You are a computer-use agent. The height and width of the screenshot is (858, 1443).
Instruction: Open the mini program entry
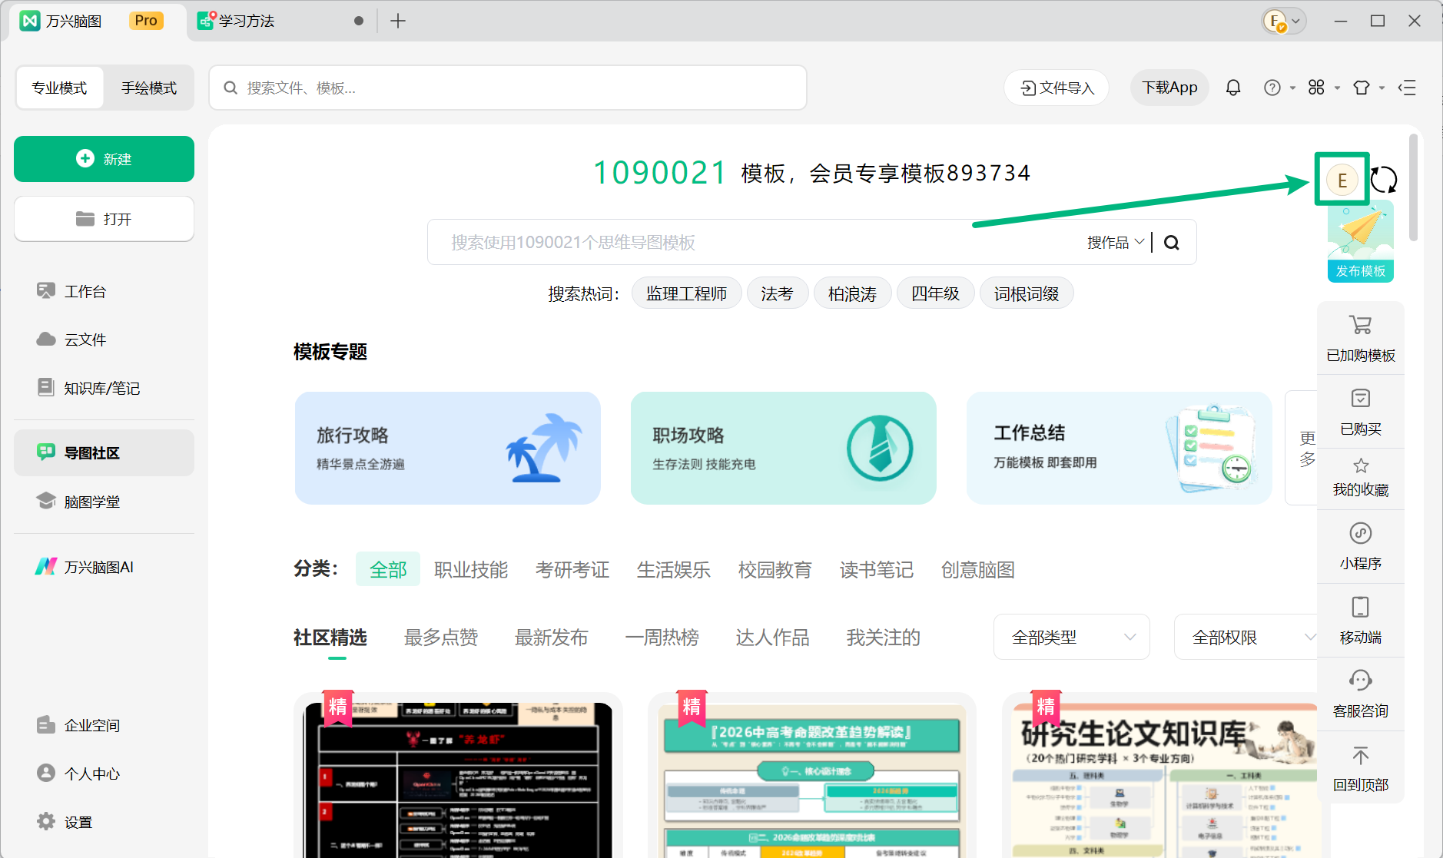click(x=1360, y=546)
